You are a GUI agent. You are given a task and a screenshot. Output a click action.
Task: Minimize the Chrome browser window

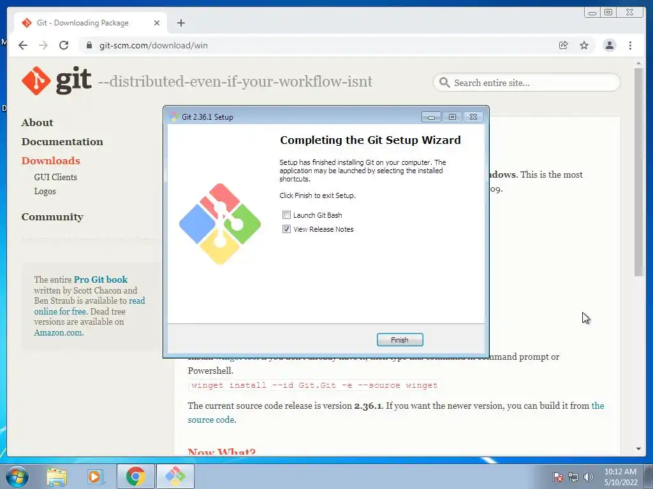592,12
